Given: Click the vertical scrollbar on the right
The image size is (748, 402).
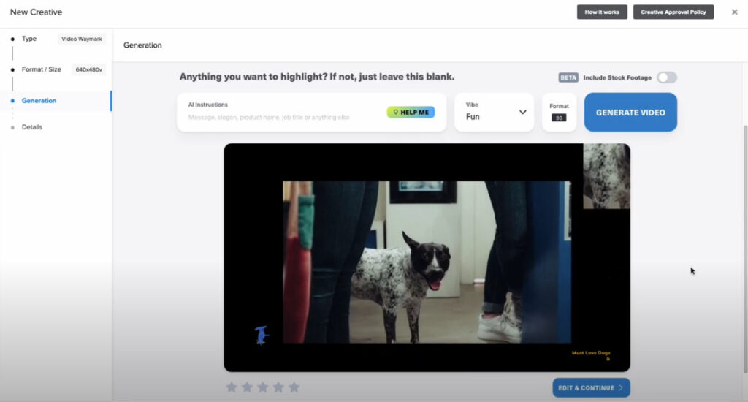Looking at the screenshot, I should click(744, 219).
